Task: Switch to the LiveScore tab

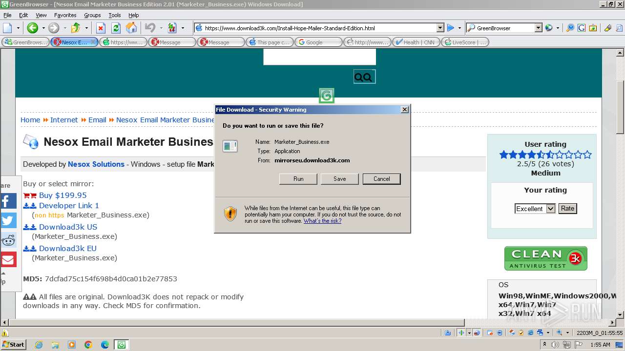Action: click(x=464, y=42)
